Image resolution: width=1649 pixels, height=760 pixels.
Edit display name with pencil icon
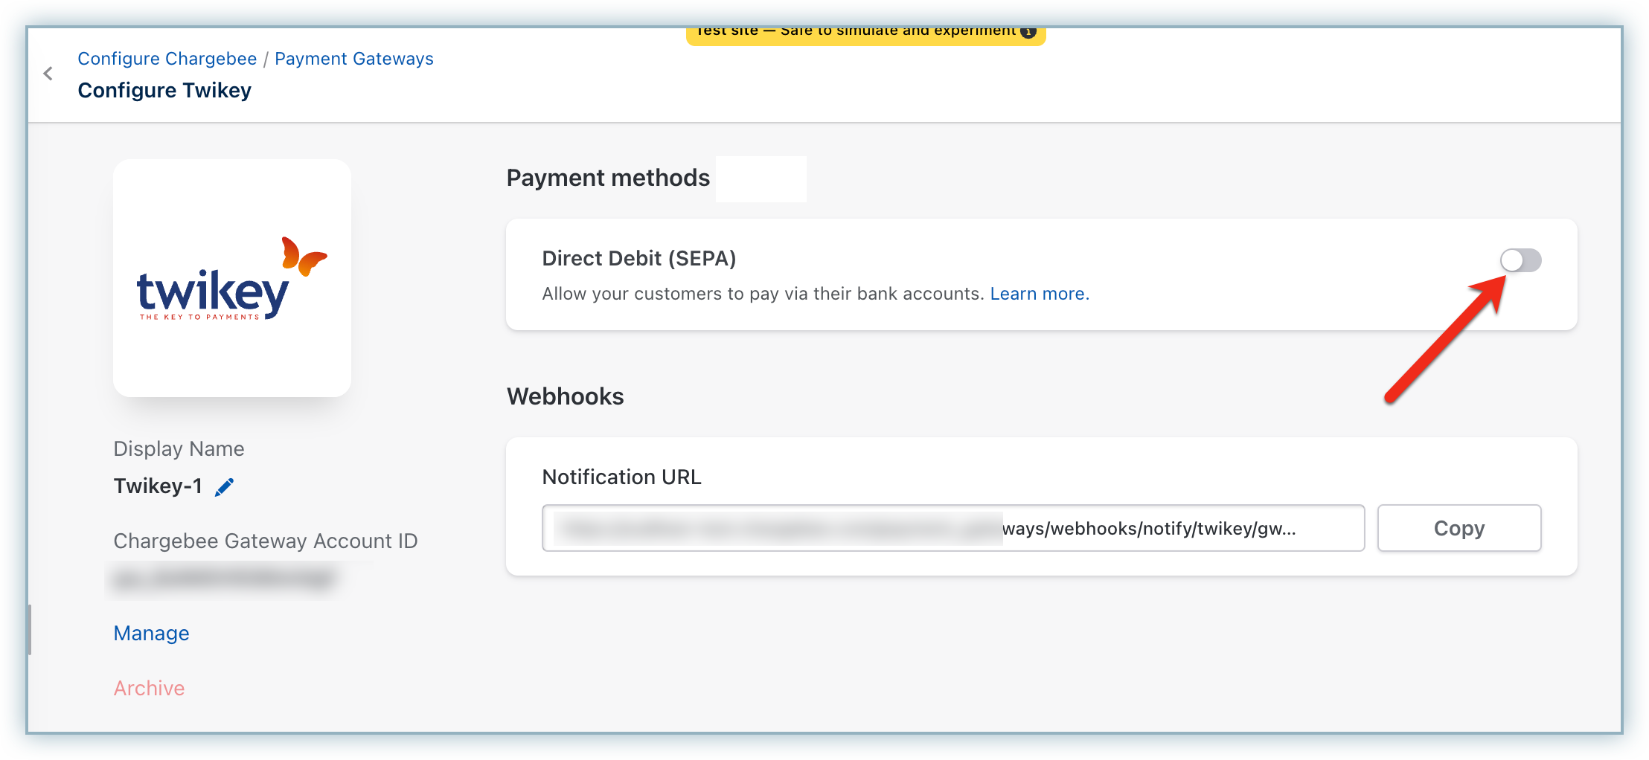coord(224,487)
